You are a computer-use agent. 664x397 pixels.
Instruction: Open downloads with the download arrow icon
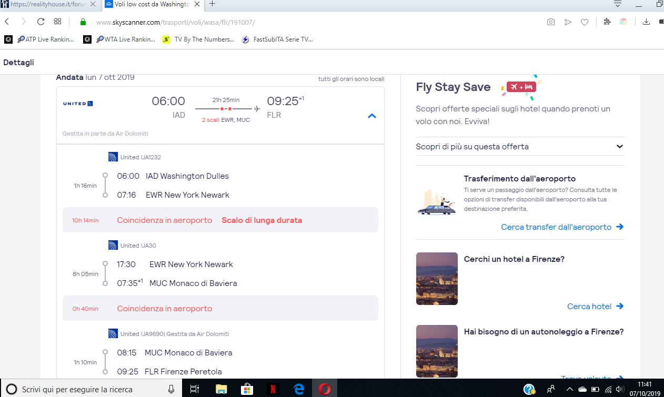[x=647, y=22]
